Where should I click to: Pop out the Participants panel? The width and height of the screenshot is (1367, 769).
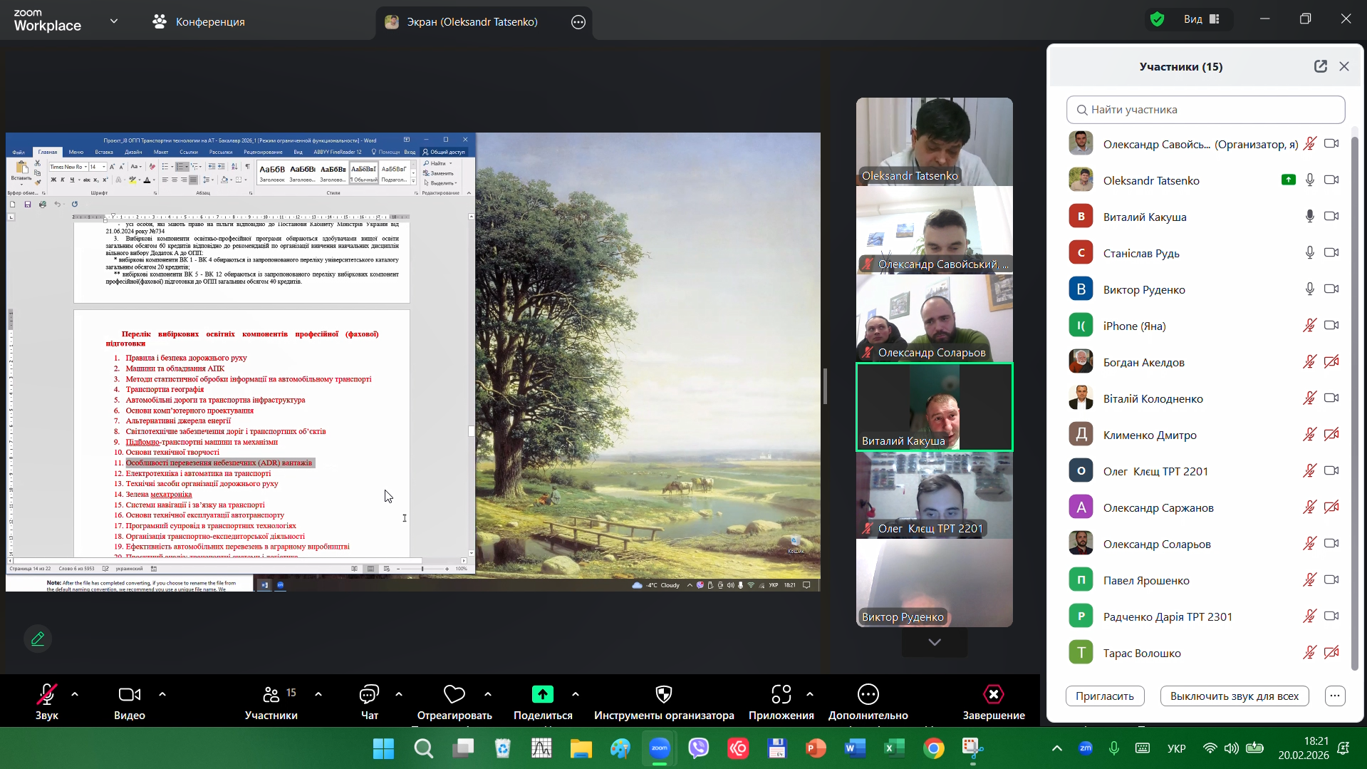[1320, 66]
